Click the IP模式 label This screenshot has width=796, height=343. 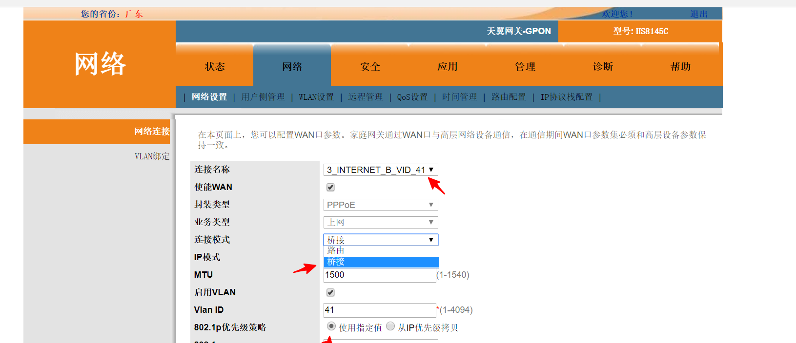point(207,257)
